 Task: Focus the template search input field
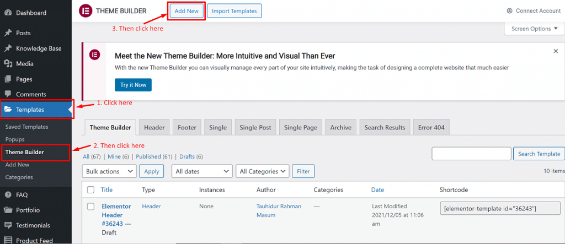pos(471,154)
